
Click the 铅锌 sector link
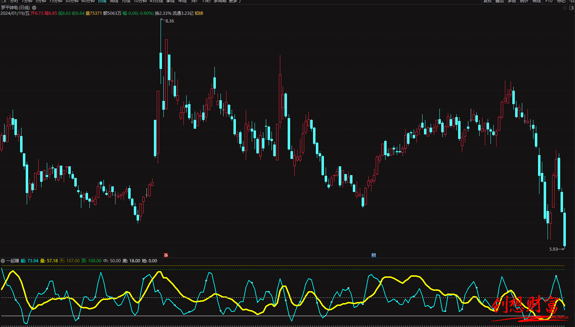click(199, 13)
